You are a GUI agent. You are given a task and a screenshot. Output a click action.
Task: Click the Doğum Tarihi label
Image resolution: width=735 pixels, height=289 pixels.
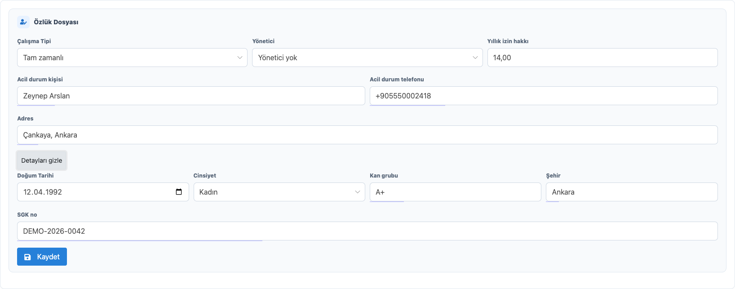pyautogui.click(x=35, y=175)
